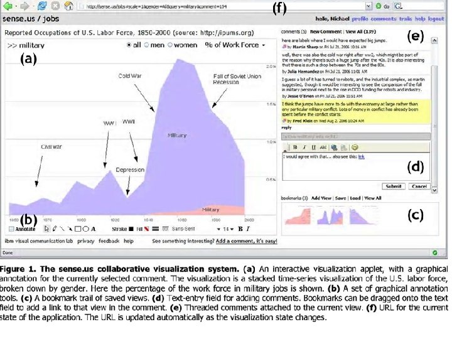Select the 'all' gender radio button
Viewport: 452px width, 339px height.
click(x=129, y=45)
